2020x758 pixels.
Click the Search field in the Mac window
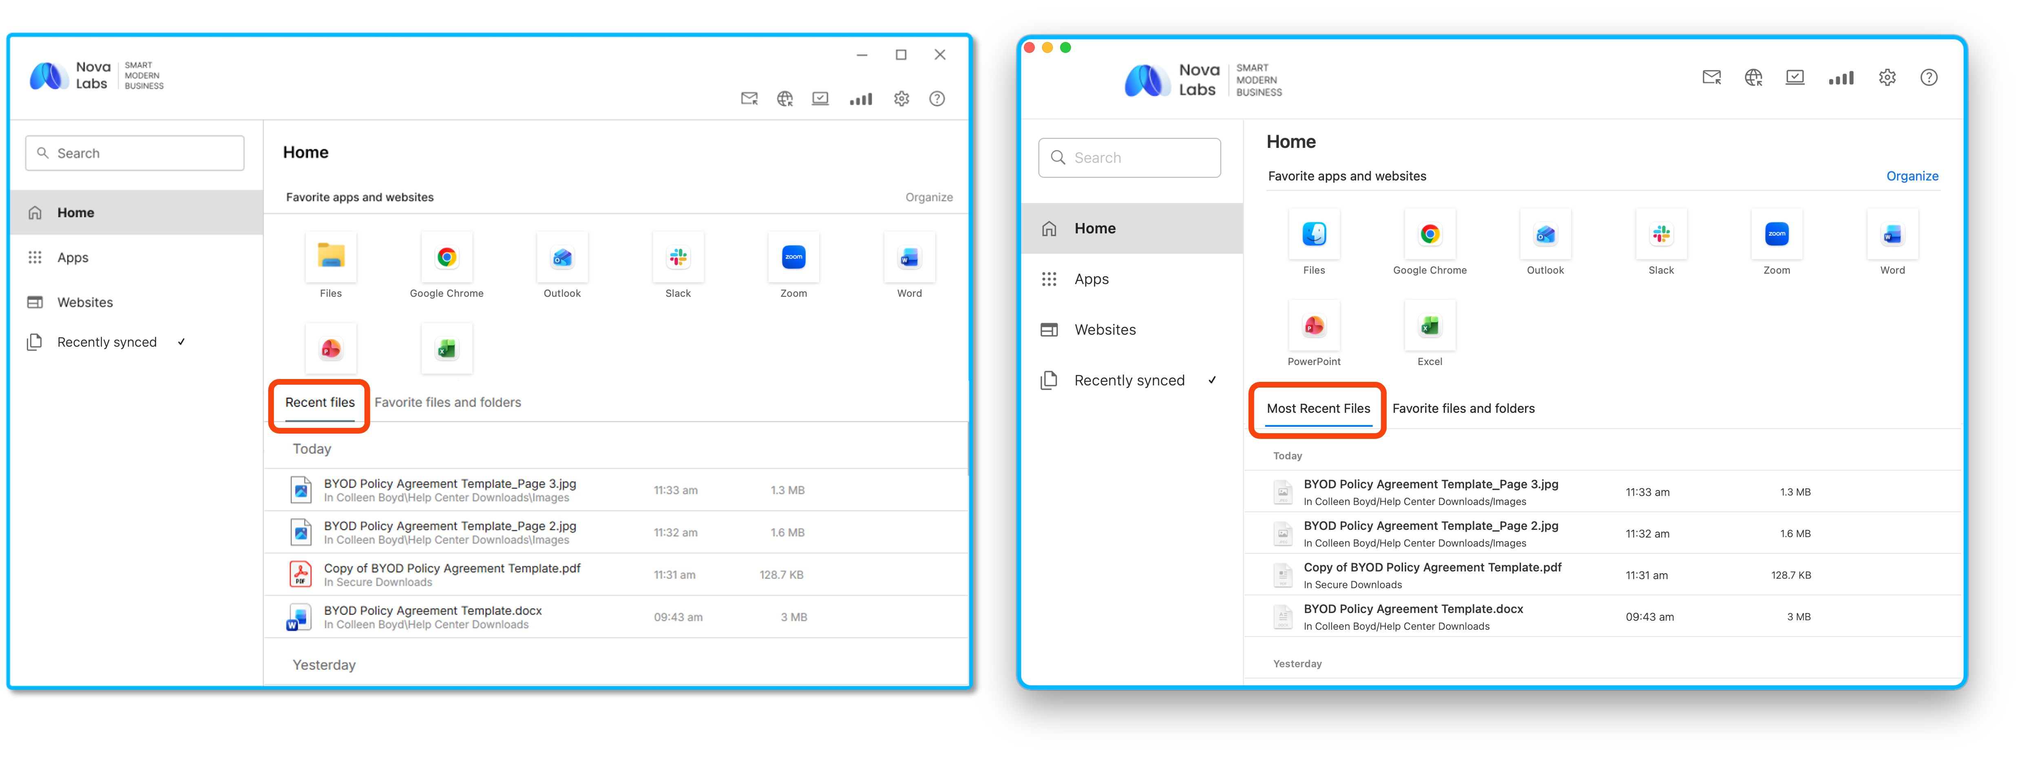click(1129, 159)
